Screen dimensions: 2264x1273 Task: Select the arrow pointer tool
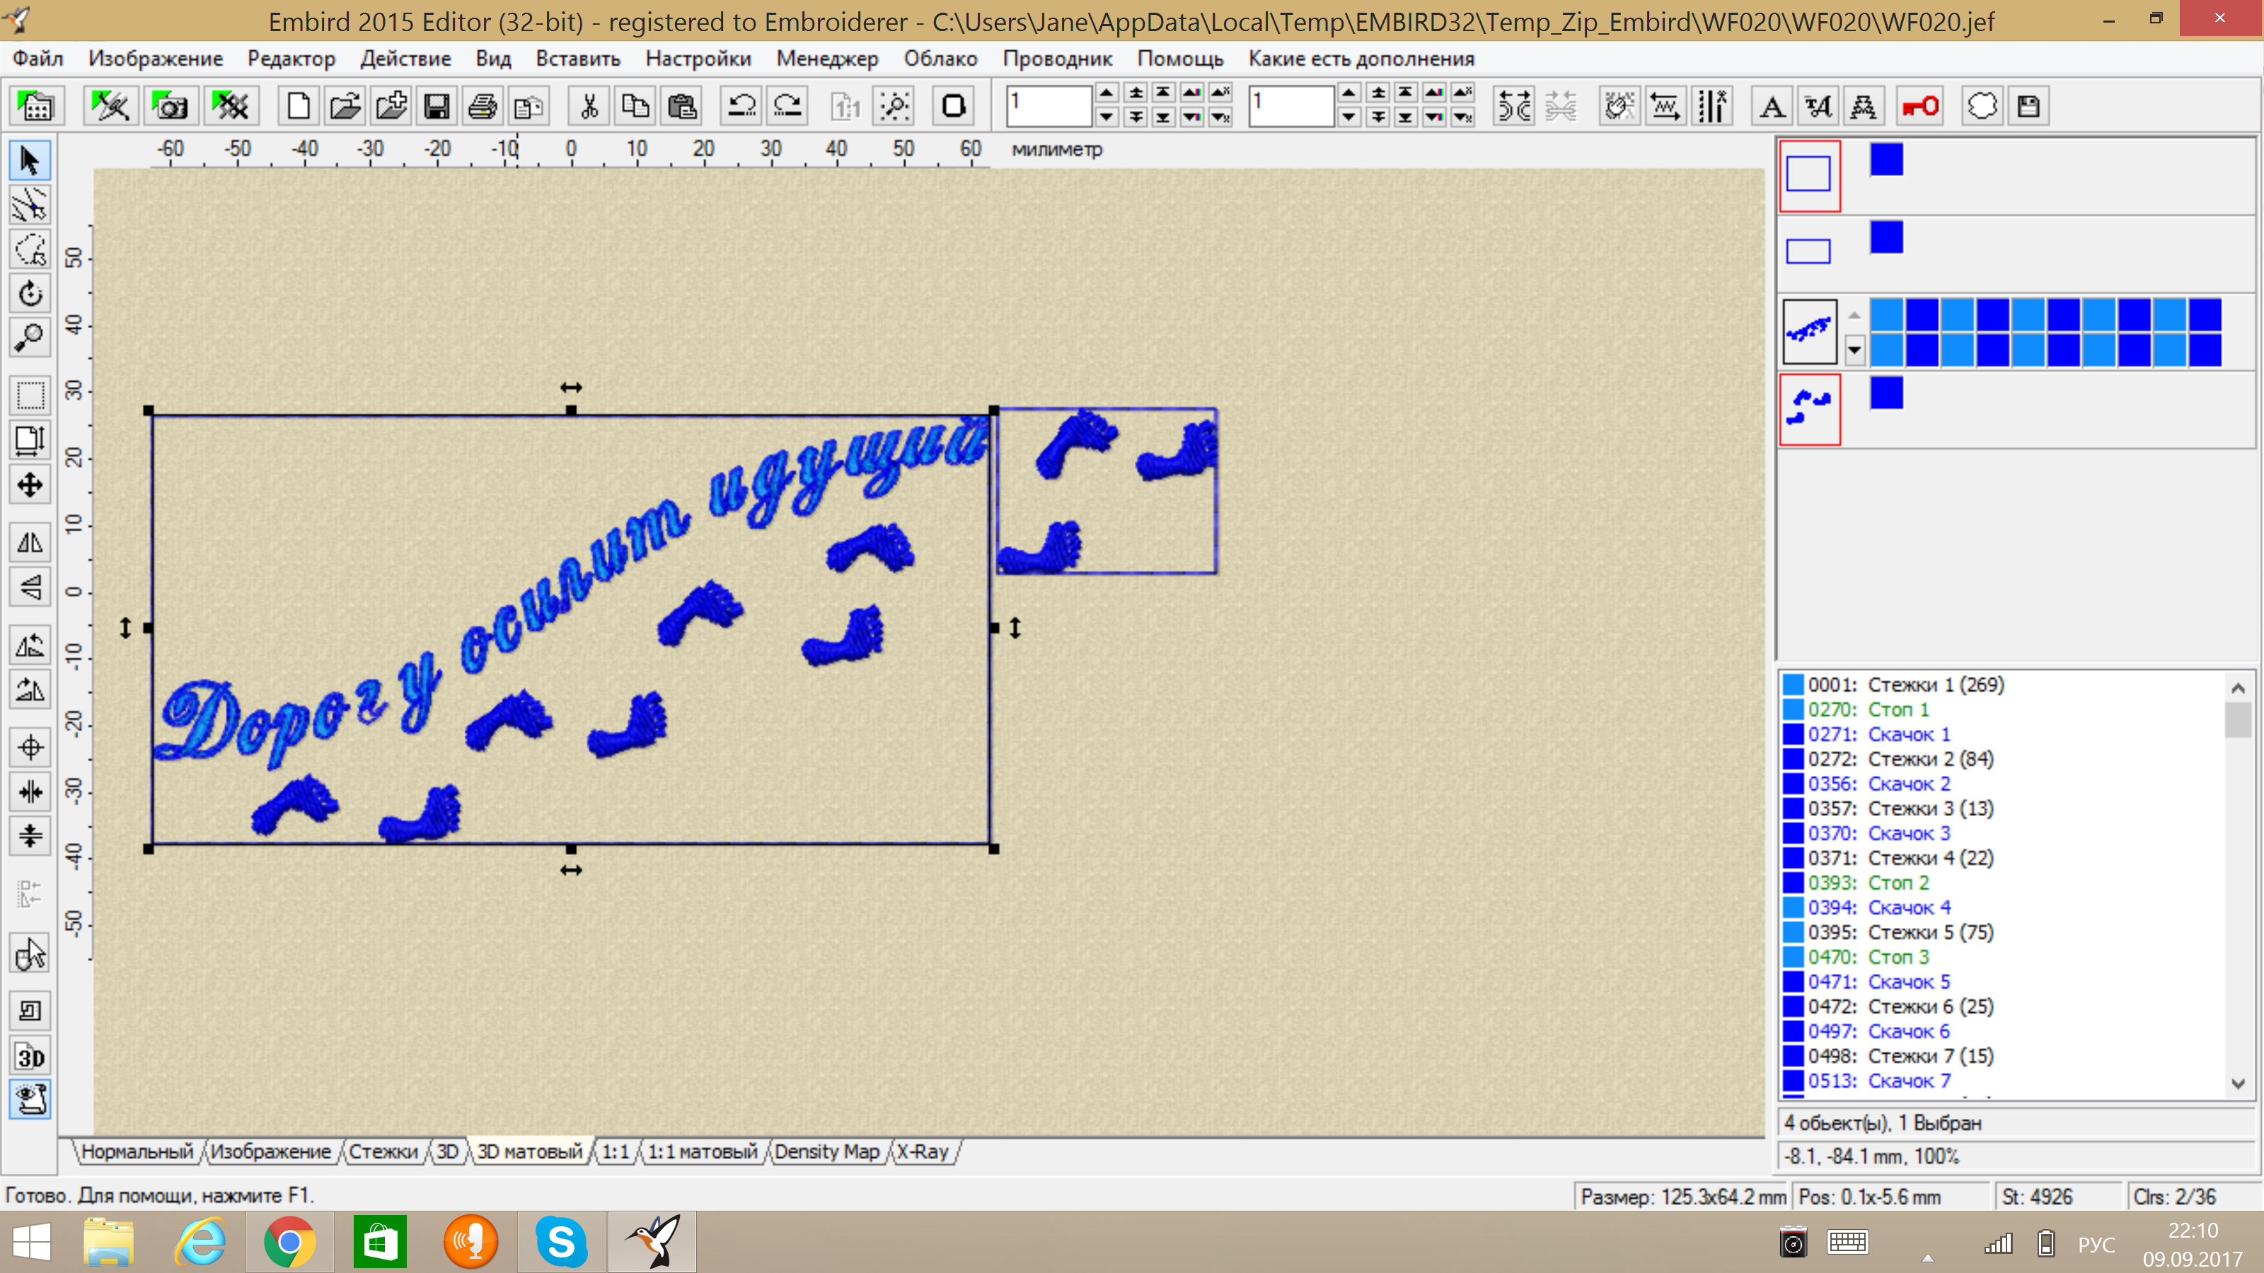tap(30, 161)
